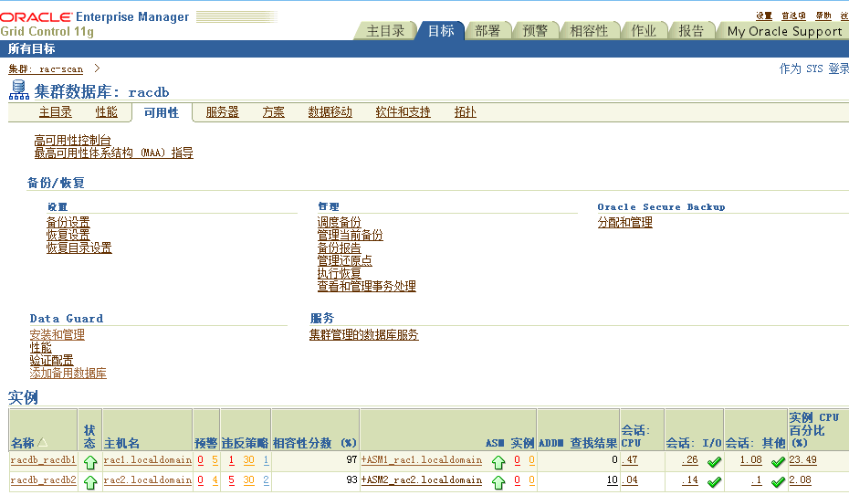849x495 pixels.
Task: Open 备份报告 link
Action: (339, 248)
